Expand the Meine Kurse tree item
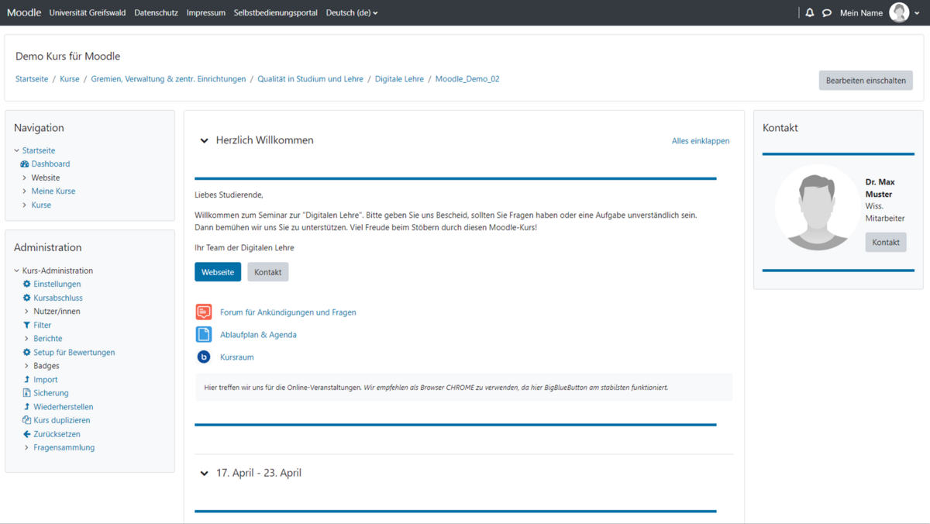Screen dimensions: 930x524 click(x=25, y=191)
